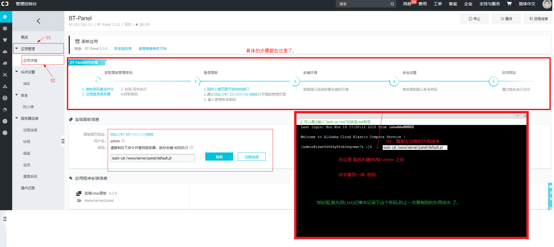The image size is (554, 247).
Task: Open 快照 in the side menu
Action: tap(27, 142)
